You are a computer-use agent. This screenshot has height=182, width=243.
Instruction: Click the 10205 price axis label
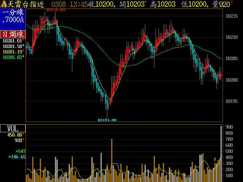coord(232,59)
